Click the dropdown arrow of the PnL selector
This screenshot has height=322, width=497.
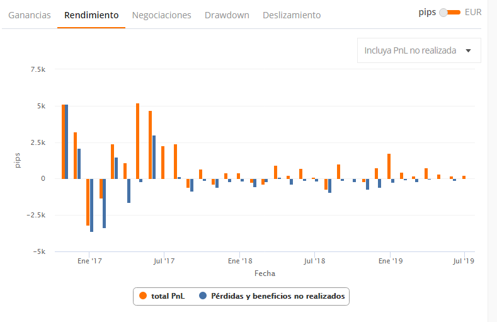coord(468,50)
